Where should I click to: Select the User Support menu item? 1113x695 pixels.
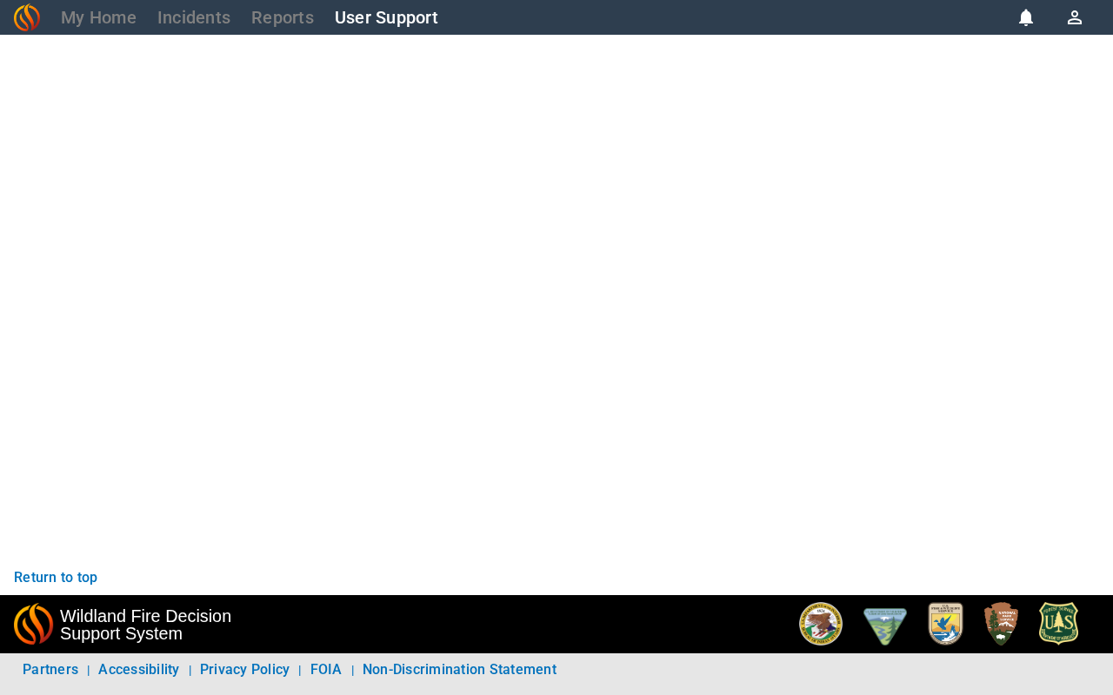point(386,17)
